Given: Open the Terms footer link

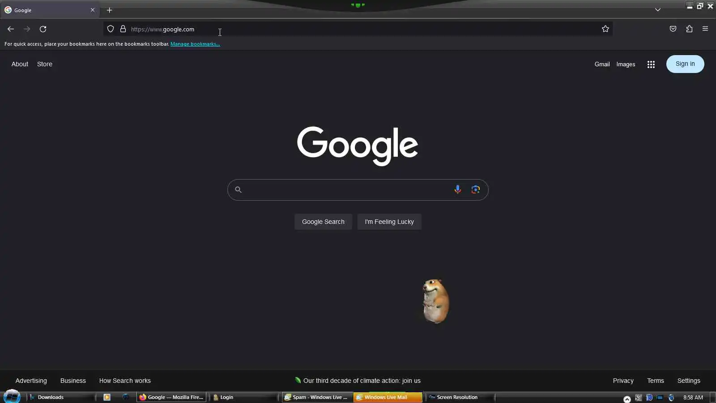Looking at the screenshot, I should tap(656, 381).
